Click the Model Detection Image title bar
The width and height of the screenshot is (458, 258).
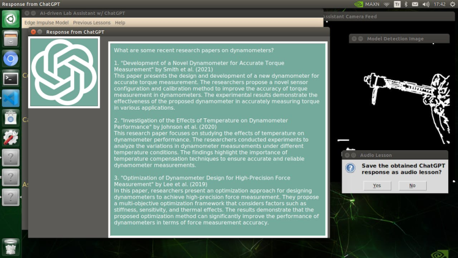point(399,39)
